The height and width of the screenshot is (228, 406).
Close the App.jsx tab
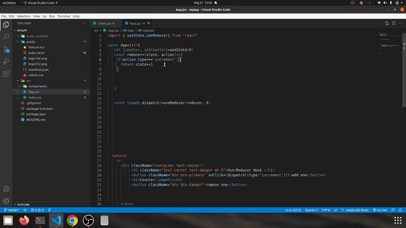pos(148,23)
